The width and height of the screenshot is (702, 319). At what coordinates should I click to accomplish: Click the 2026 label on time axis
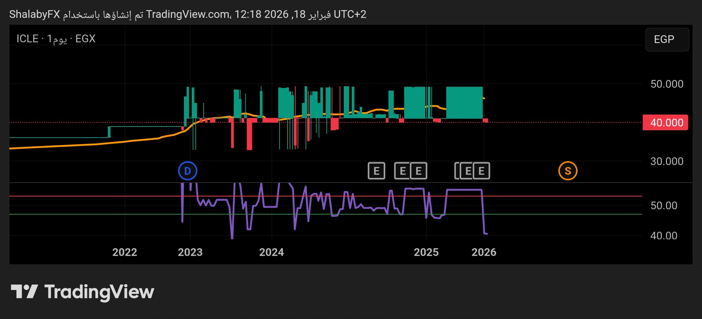click(x=484, y=252)
